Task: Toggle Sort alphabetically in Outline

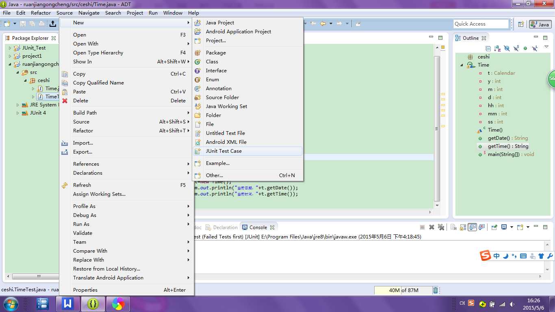Action: (x=497, y=48)
